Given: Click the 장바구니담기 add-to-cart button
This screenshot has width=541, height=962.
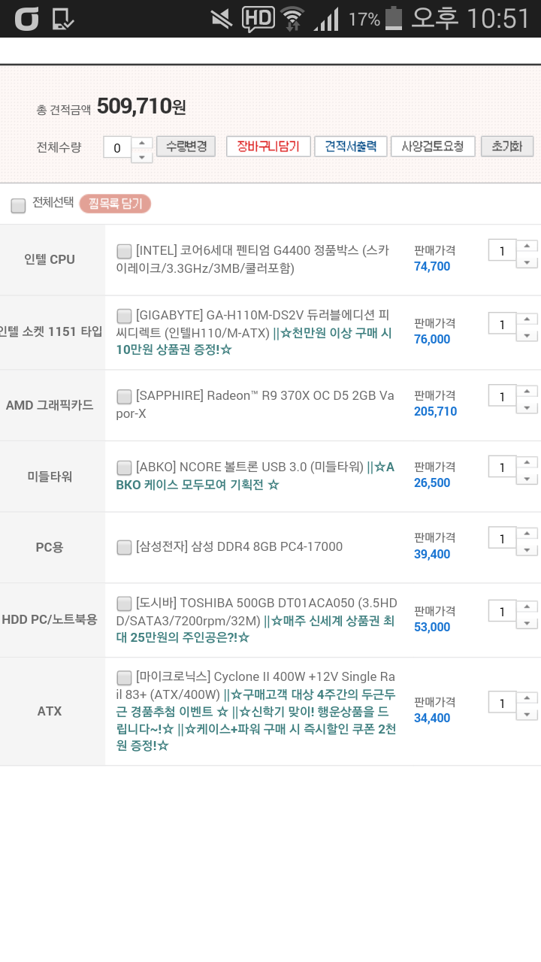Looking at the screenshot, I should (268, 147).
